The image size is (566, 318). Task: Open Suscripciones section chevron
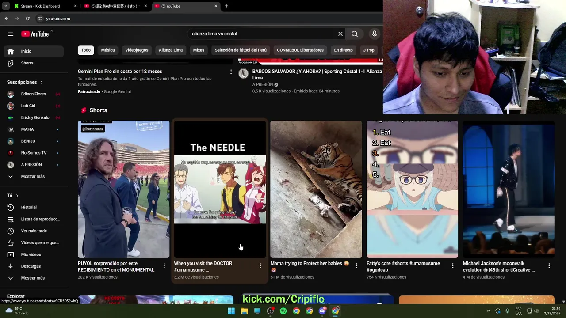point(42,83)
